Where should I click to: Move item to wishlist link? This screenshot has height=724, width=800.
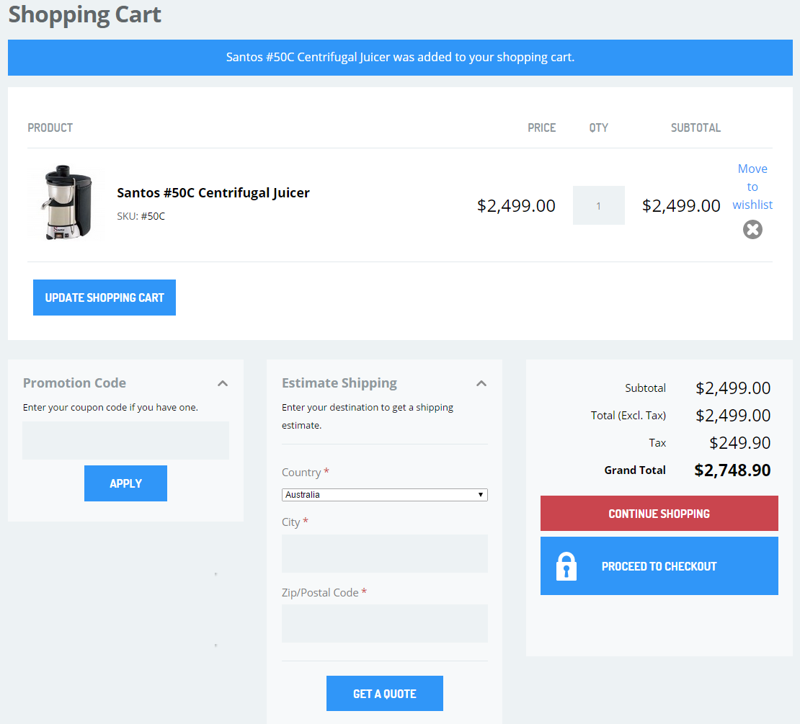tap(752, 187)
